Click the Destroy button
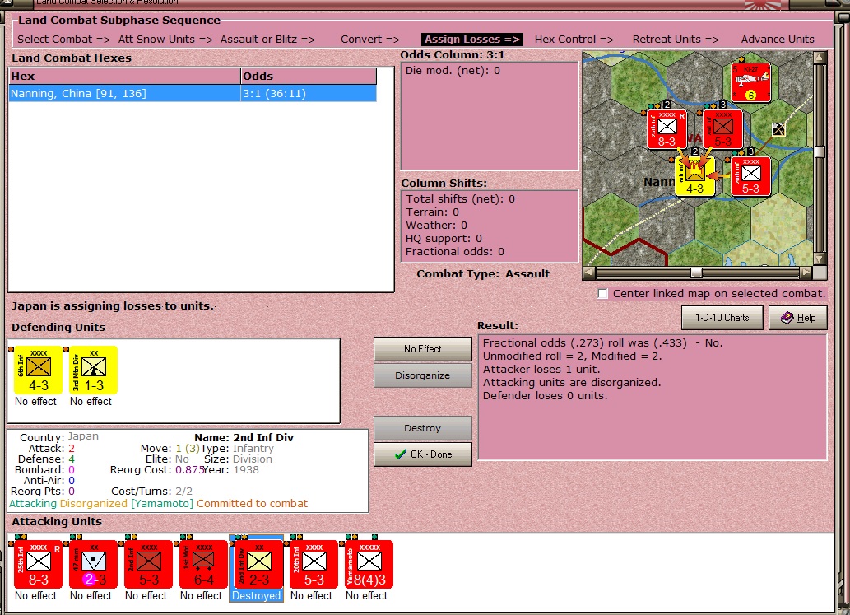The height and width of the screenshot is (615, 850). pyautogui.click(x=422, y=428)
